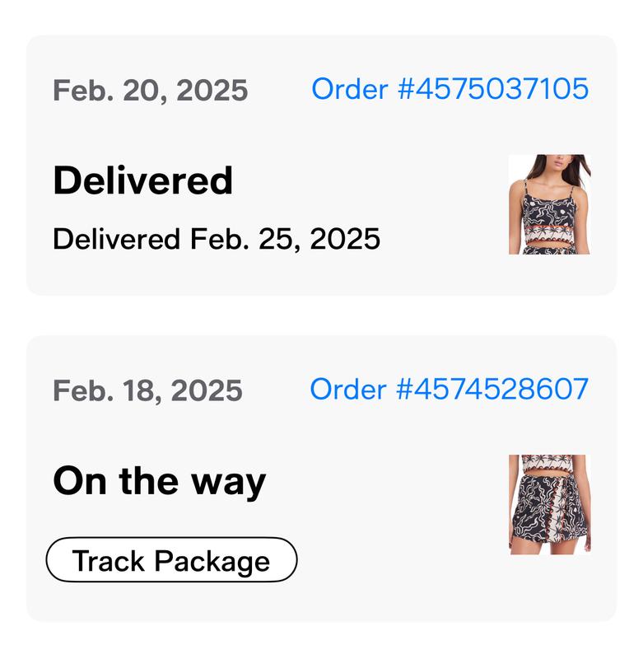Select the On the way status heading

pos(160,482)
